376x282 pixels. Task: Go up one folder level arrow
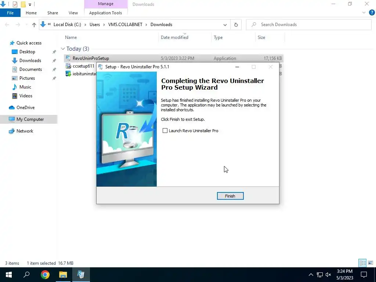pyautogui.click(x=34, y=25)
